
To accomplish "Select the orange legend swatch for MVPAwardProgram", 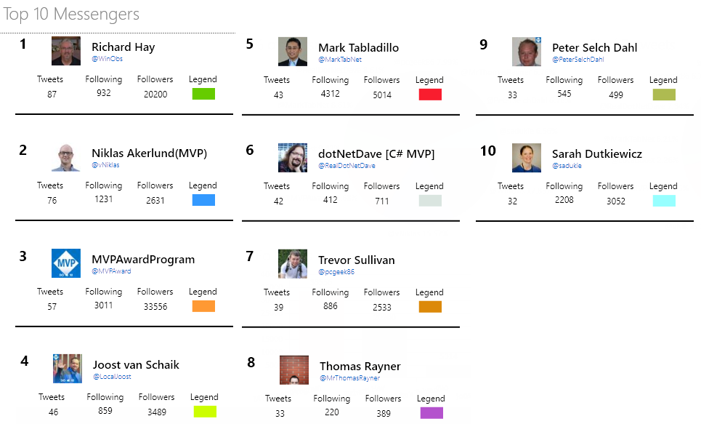I will click(x=203, y=306).
